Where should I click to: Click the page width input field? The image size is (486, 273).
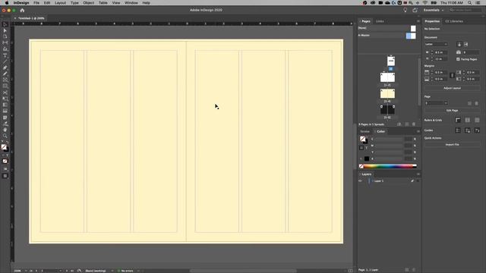pyautogui.click(x=440, y=52)
